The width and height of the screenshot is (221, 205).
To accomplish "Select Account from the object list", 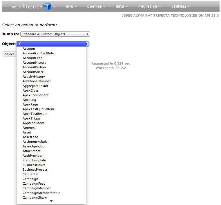I will coord(51,49).
